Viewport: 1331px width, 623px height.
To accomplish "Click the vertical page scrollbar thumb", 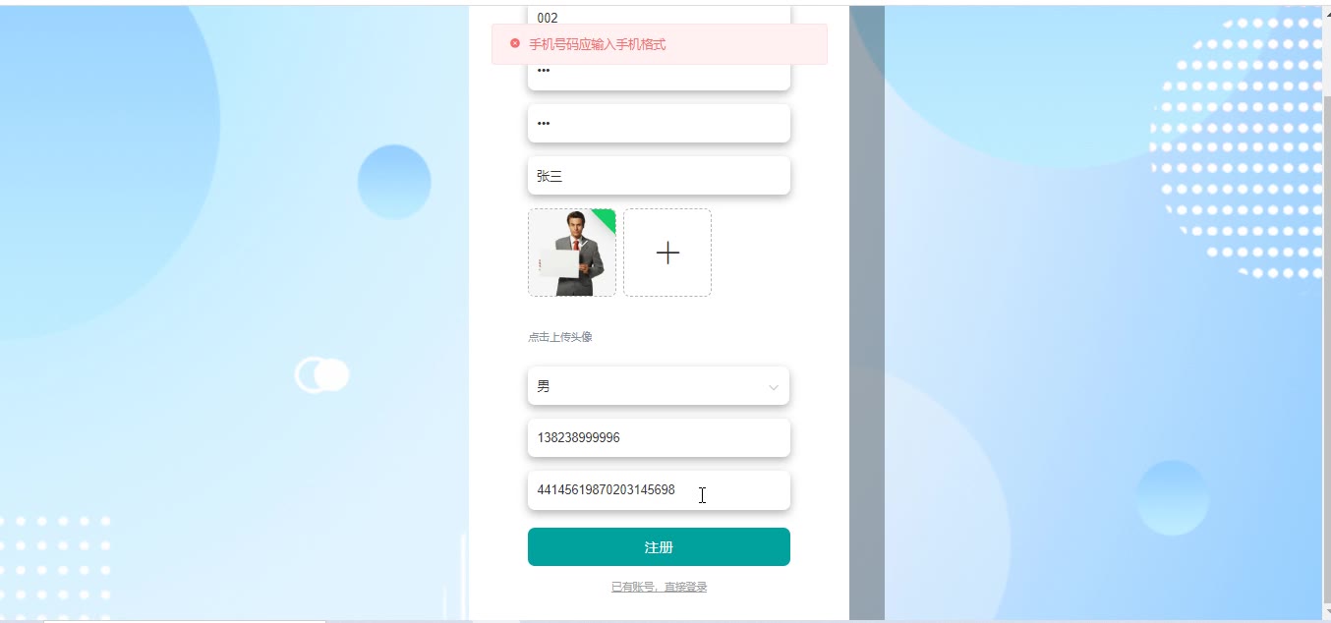I will tap(1326, 349).
